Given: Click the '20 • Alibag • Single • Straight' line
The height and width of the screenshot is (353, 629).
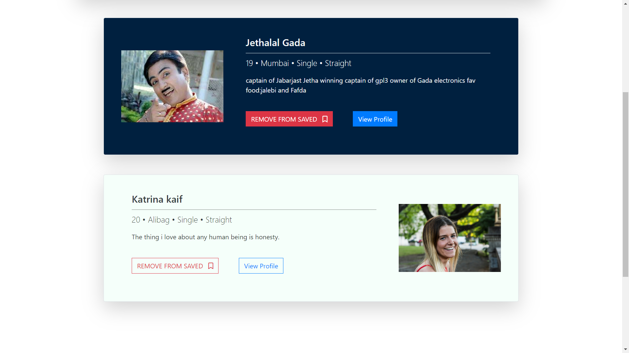Looking at the screenshot, I should click(x=182, y=220).
